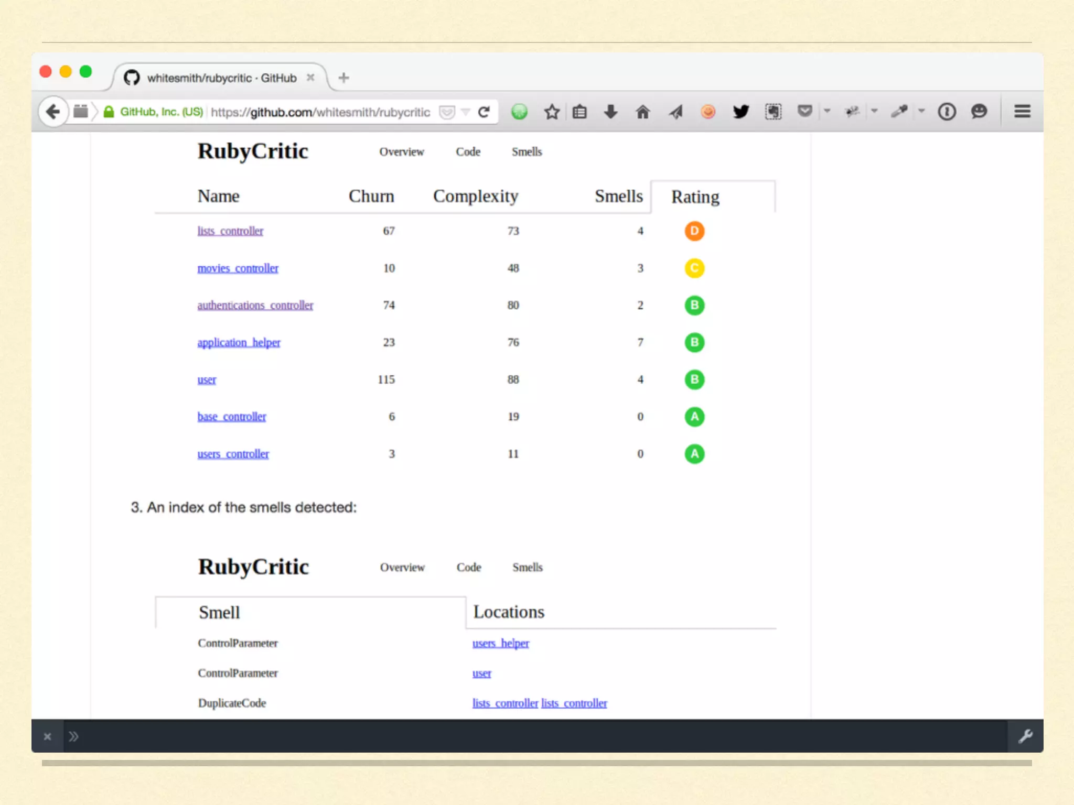Viewport: 1074px width, 805px height.
Task: Click the browser back arrow button
Action: 53,112
